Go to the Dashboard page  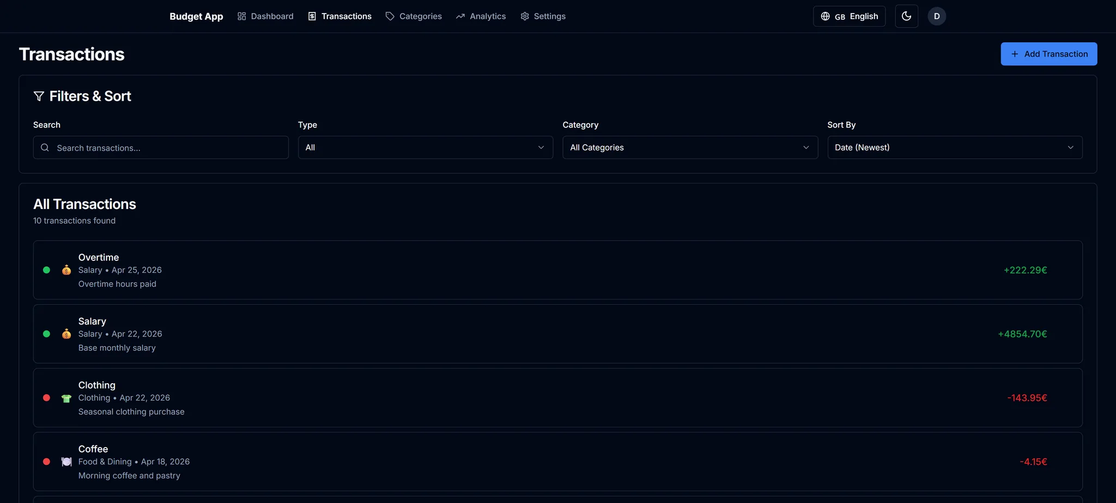coord(266,16)
